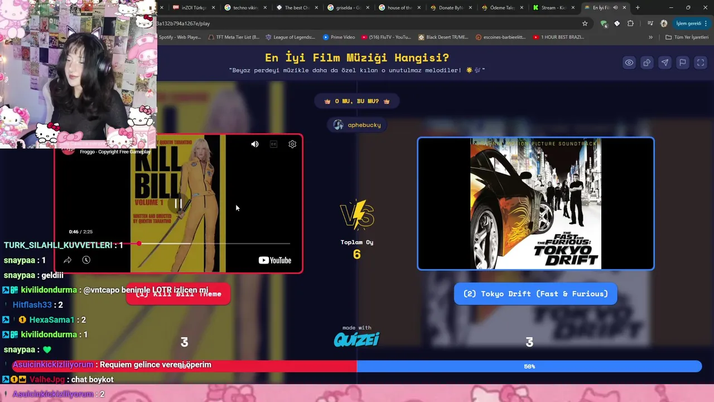Open the Chrome three-dot menu
This screenshot has height=402, width=714.
pyautogui.click(x=706, y=23)
